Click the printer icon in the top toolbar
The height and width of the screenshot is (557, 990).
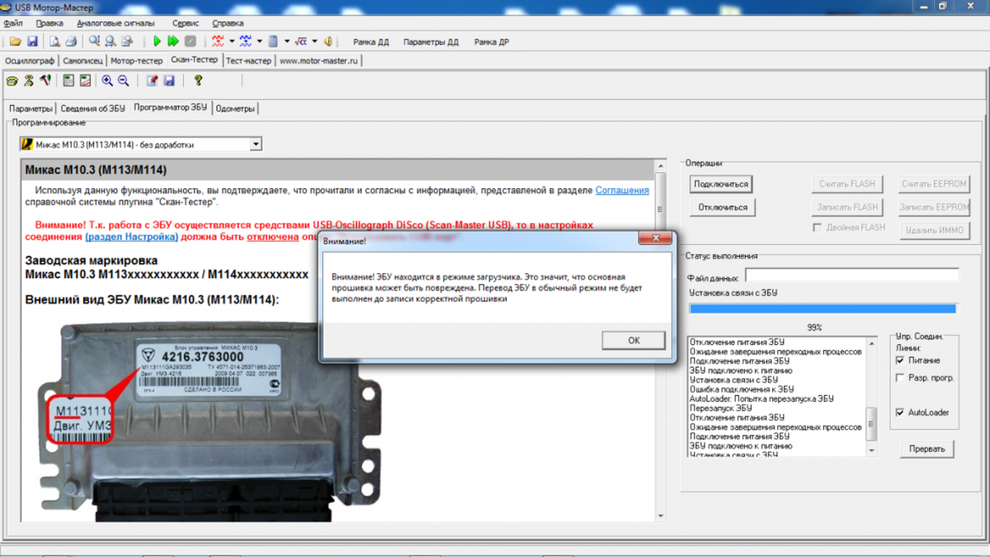point(71,41)
